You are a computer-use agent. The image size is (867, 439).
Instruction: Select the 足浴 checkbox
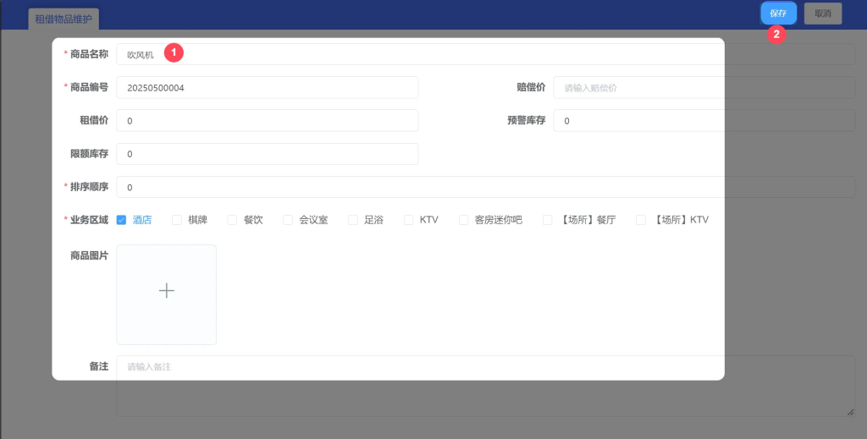(353, 220)
